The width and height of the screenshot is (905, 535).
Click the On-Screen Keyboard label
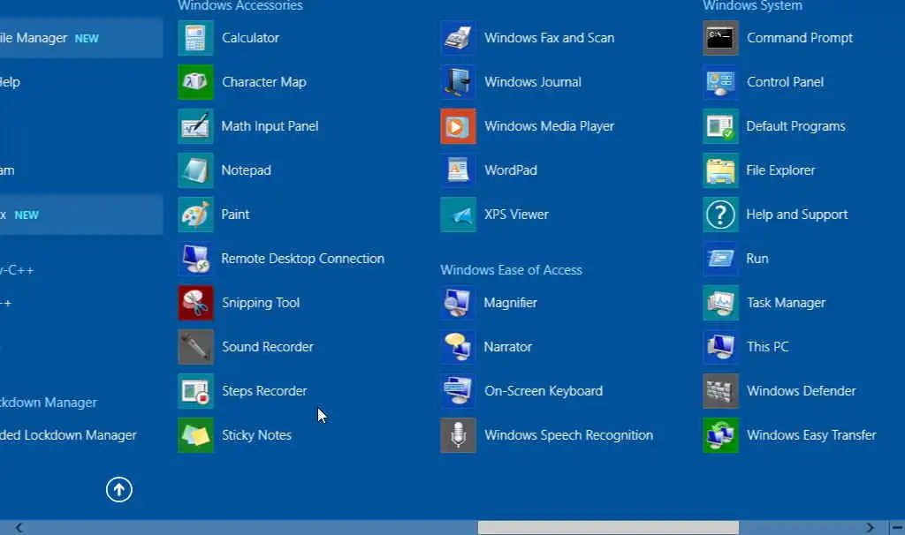click(x=544, y=391)
